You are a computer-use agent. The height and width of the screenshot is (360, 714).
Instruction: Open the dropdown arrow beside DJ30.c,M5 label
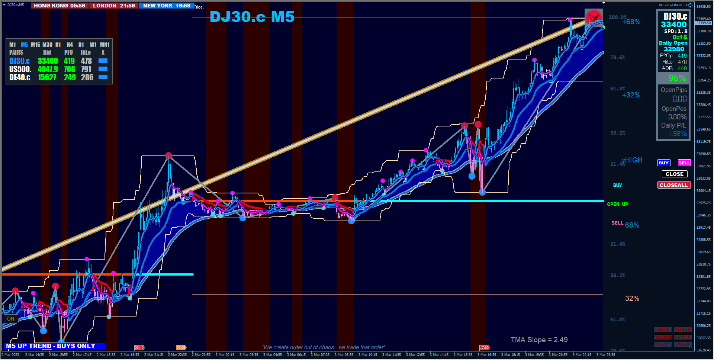pos(4,5)
